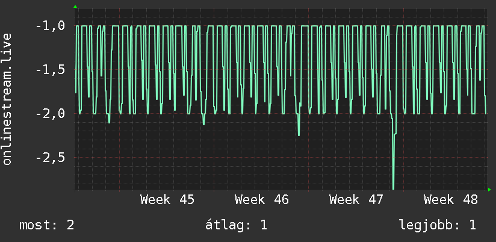
Task: Click the Week 46 axis label
Action: click(262, 200)
